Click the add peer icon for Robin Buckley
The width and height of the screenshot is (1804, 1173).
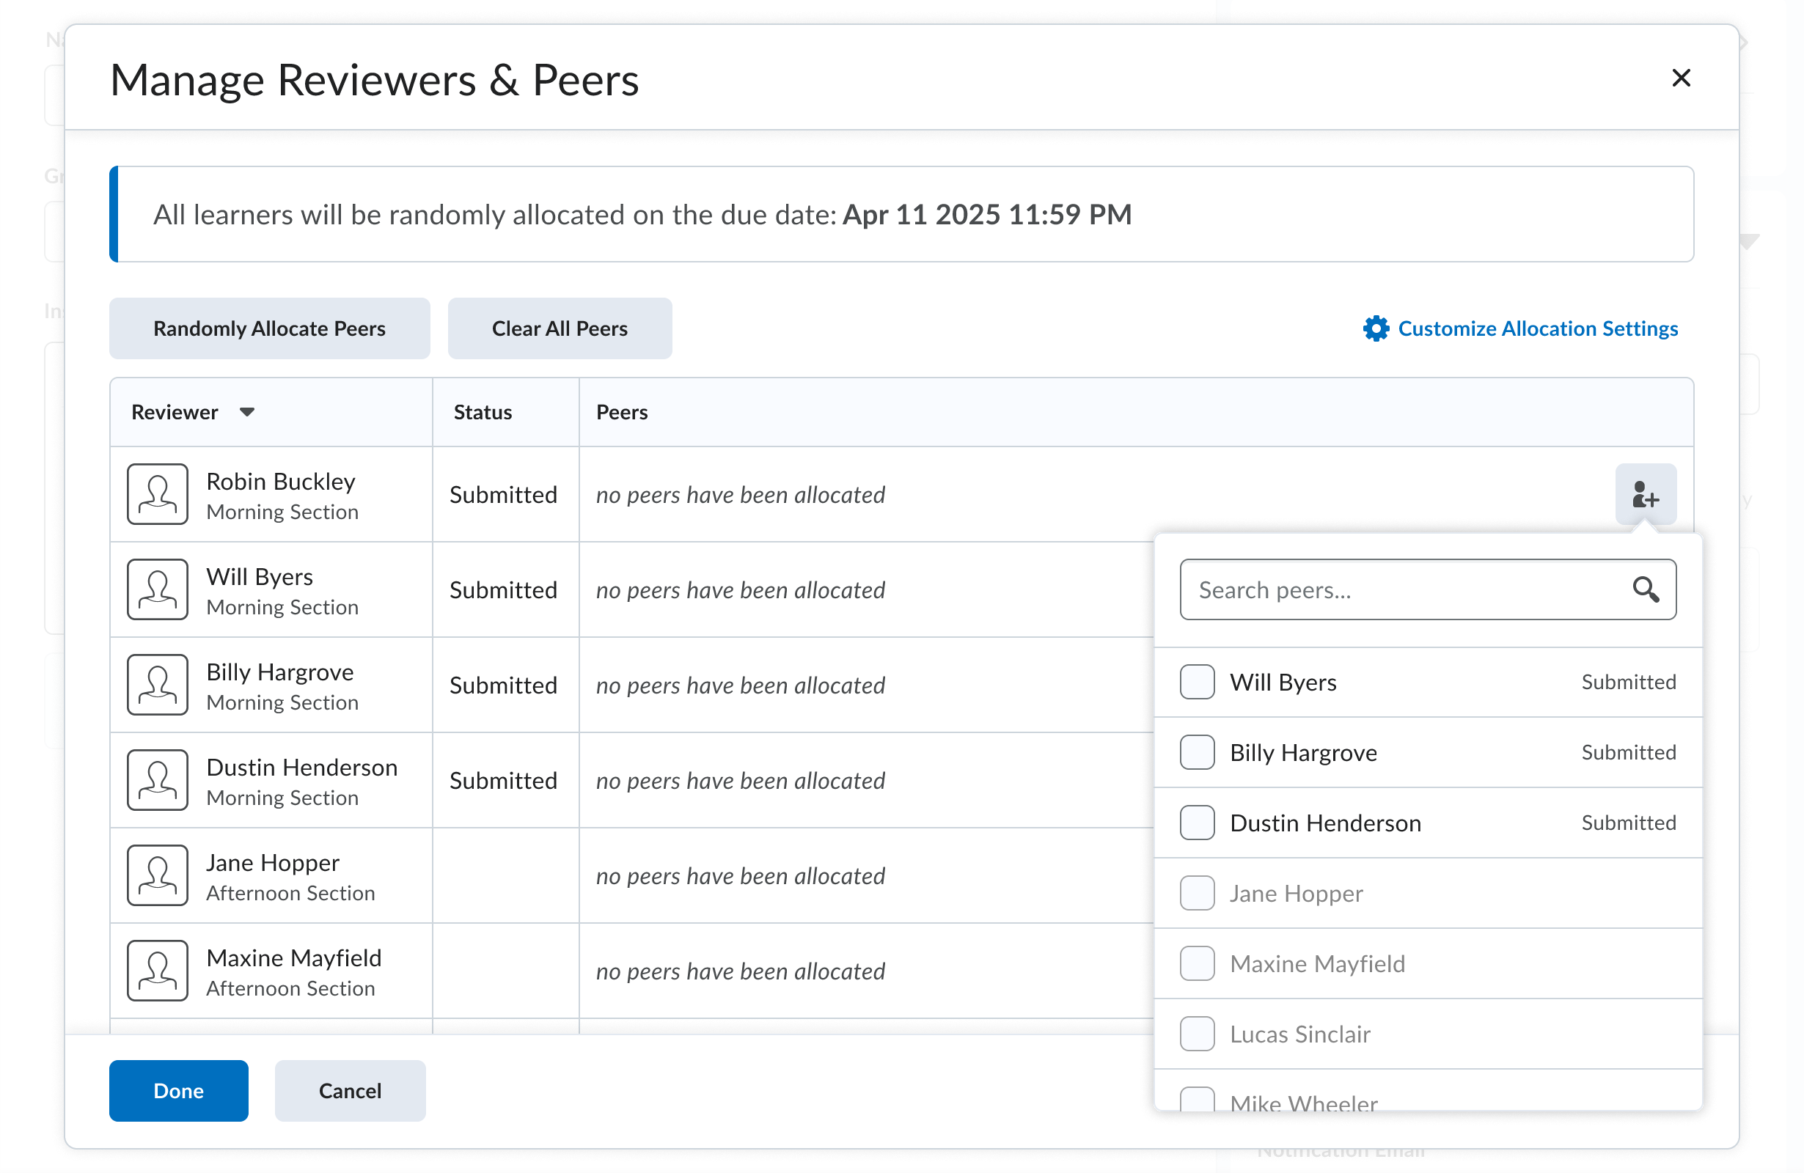[x=1645, y=494]
